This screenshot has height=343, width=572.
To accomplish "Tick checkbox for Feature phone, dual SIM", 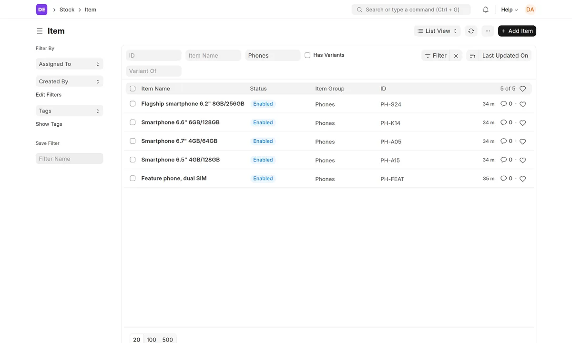I will coord(133,178).
